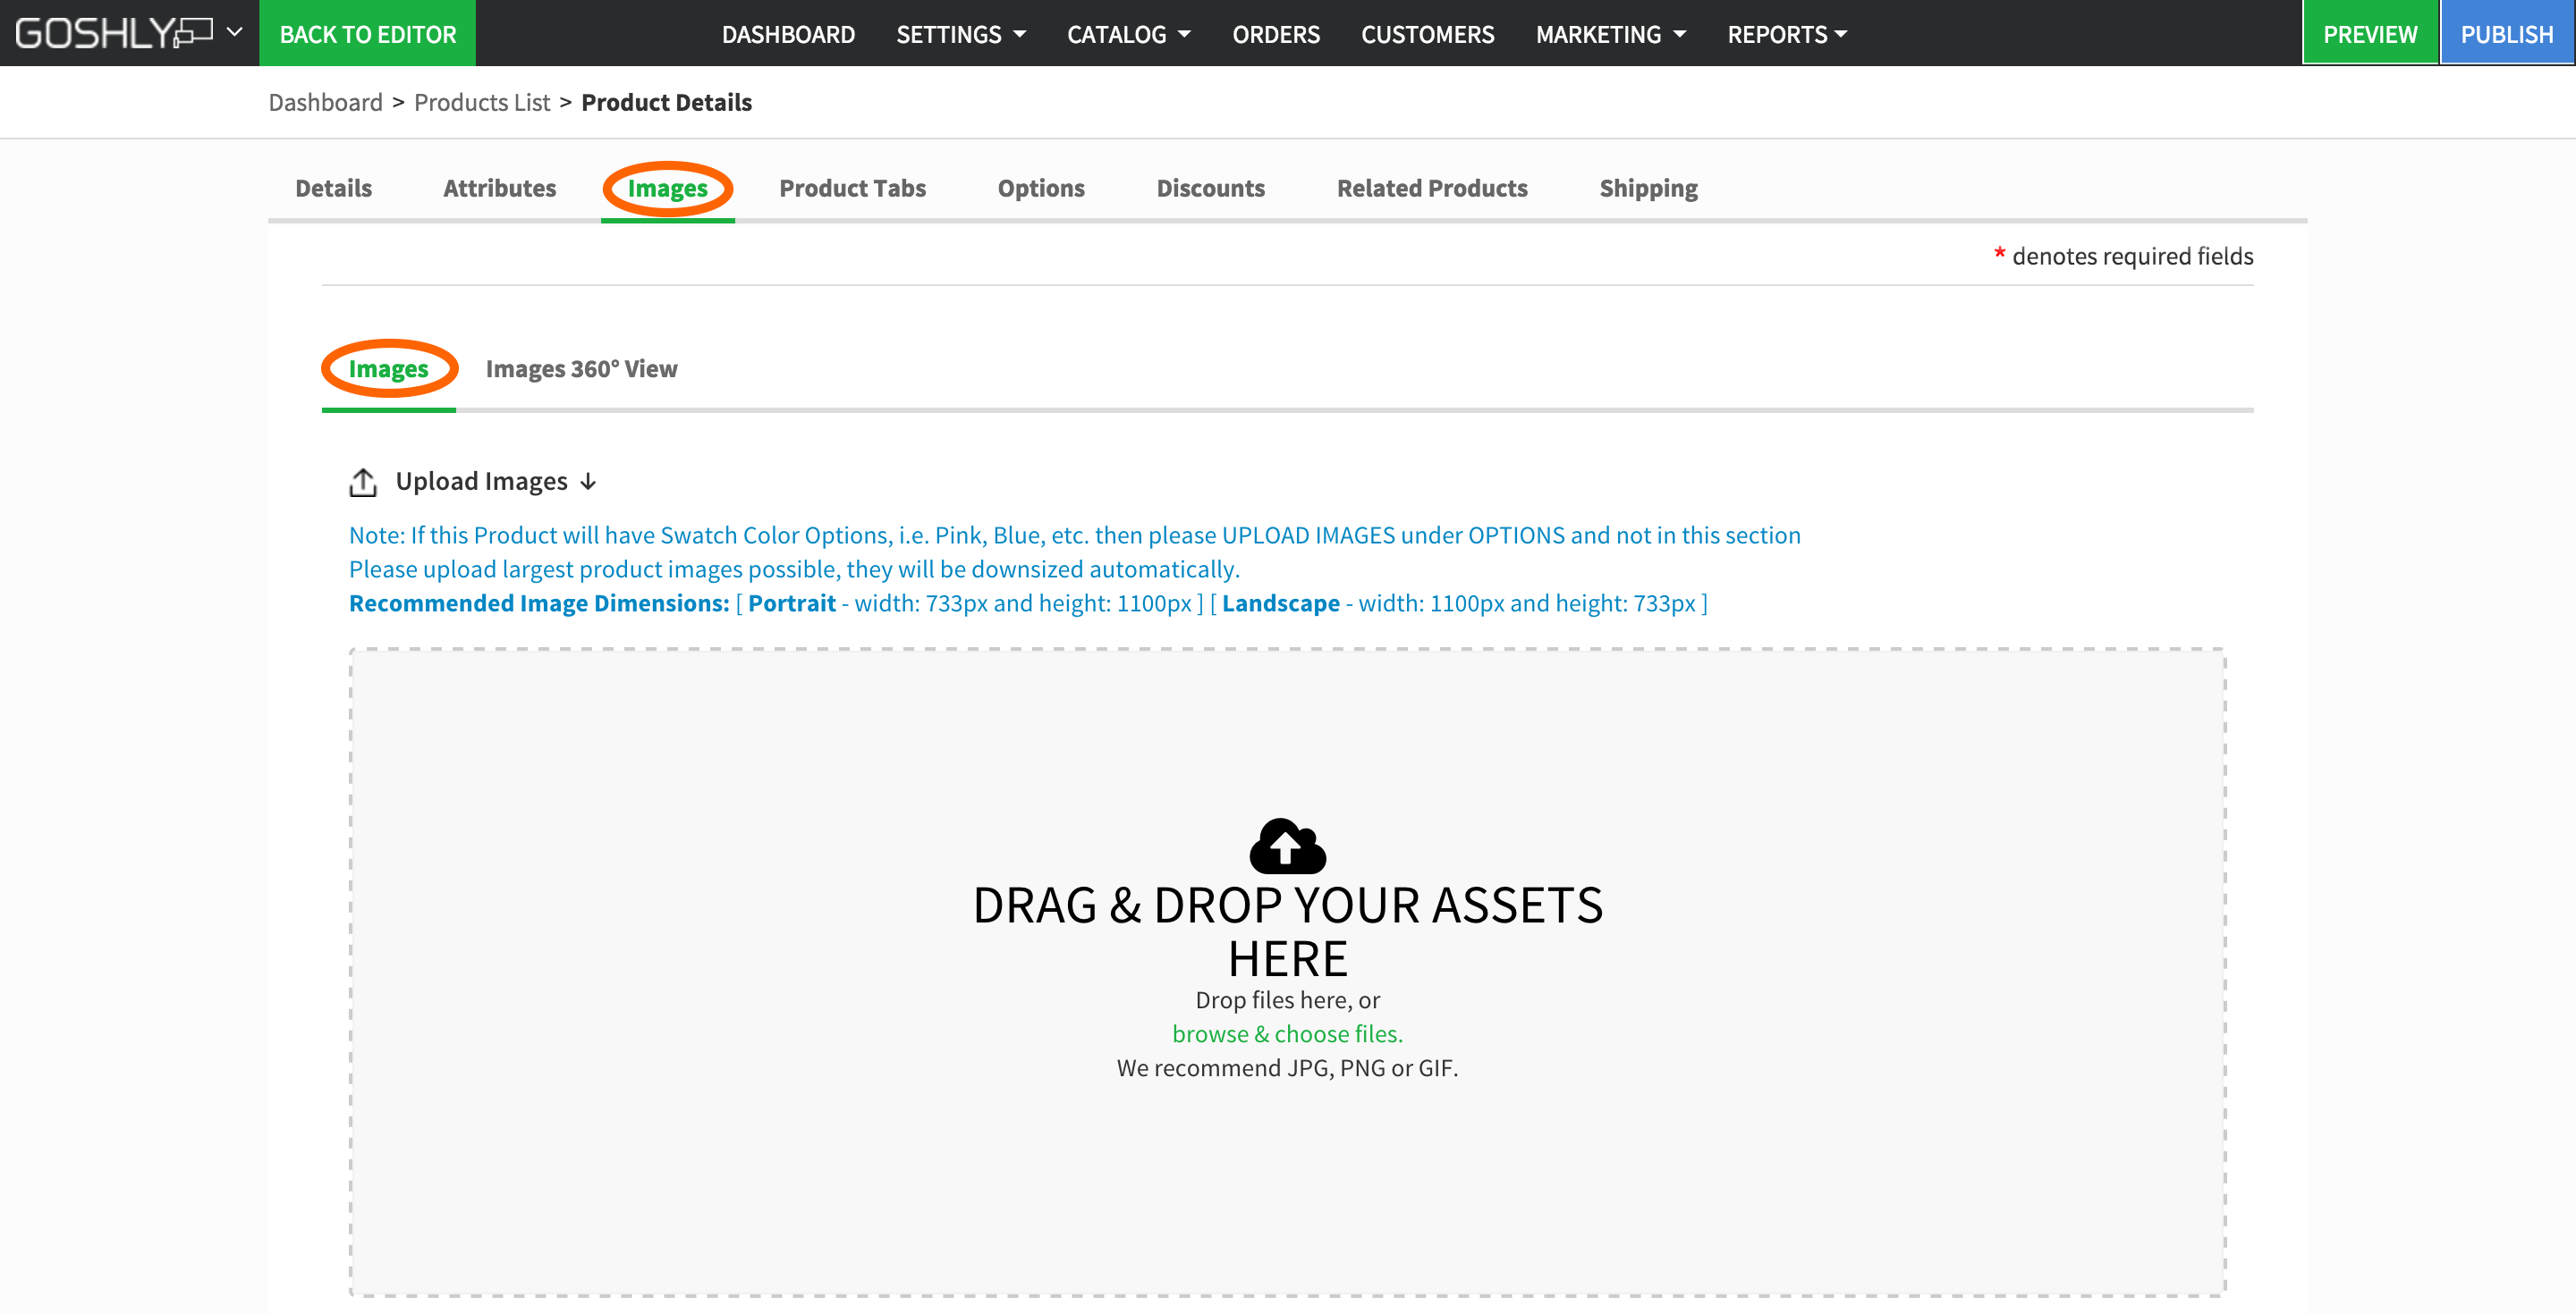Image resolution: width=2576 pixels, height=1314 pixels.
Task: Open the Images 360° View sub-tab
Action: (x=581, y=368)
